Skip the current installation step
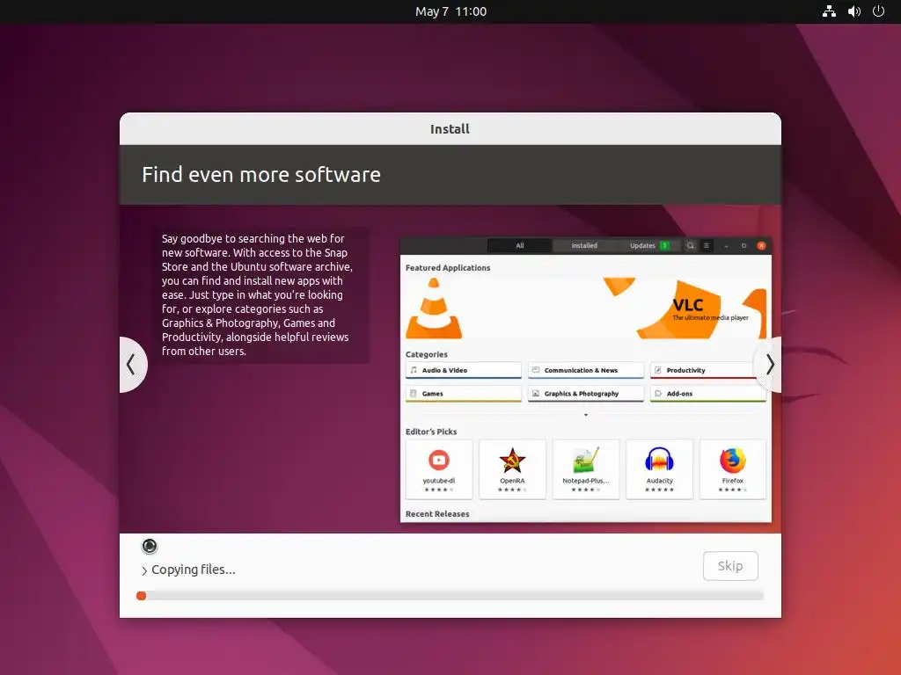 tap(730, 566)
